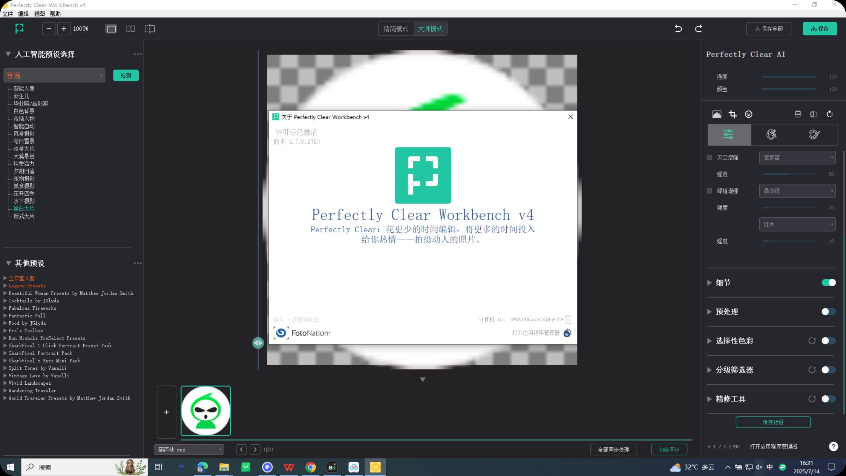Screen dimensions: 846x476
Task: Expand the 细节 section
Action: click(x=710, y=283)
